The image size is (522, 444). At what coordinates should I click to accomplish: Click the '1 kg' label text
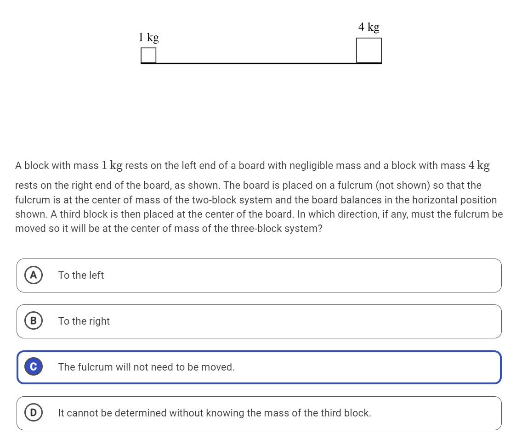148,37
